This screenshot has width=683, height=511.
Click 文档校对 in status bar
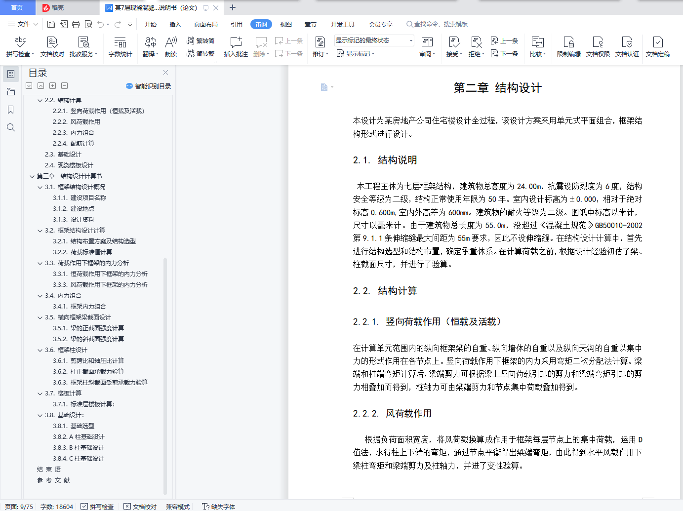coord(140,507)
